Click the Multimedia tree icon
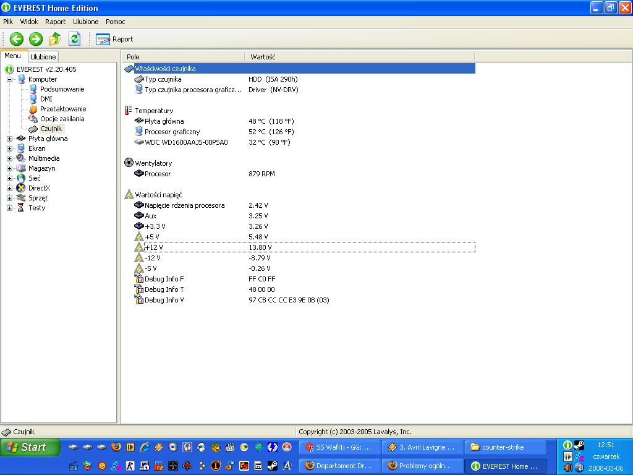 point(21,158)
